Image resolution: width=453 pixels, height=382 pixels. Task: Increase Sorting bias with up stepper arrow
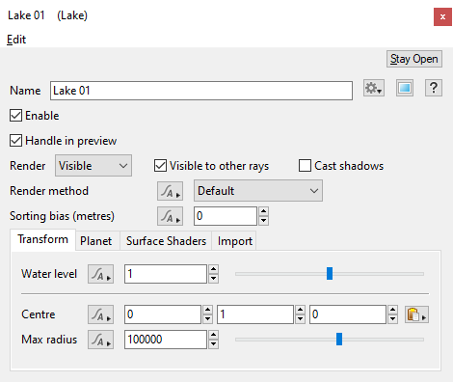pyautogui.click(x=263, y=211)
